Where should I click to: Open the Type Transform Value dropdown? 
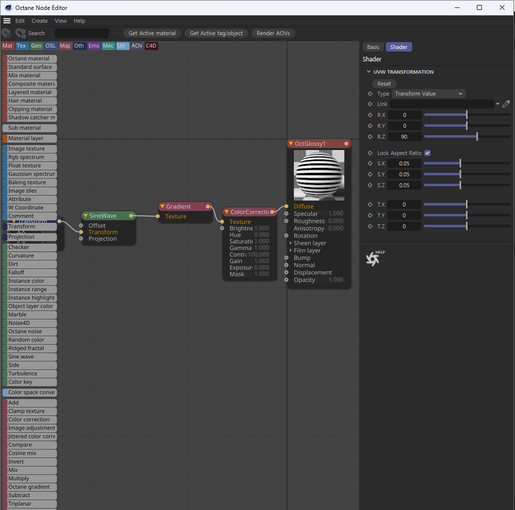point(428,94)
